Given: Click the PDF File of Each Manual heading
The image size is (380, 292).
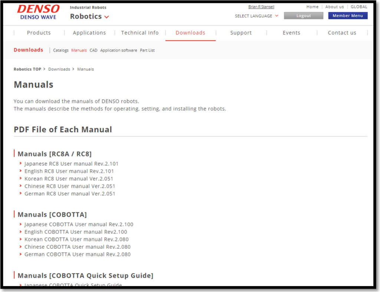Looking at the screenshot, I should [63, 129].
